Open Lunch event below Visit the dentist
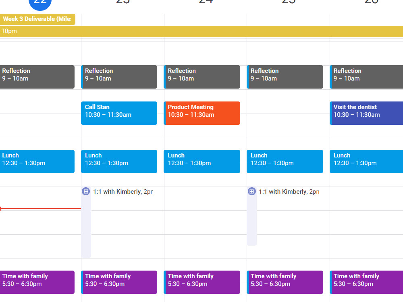Viewport: 403px width, 302px height. [366, 161]
